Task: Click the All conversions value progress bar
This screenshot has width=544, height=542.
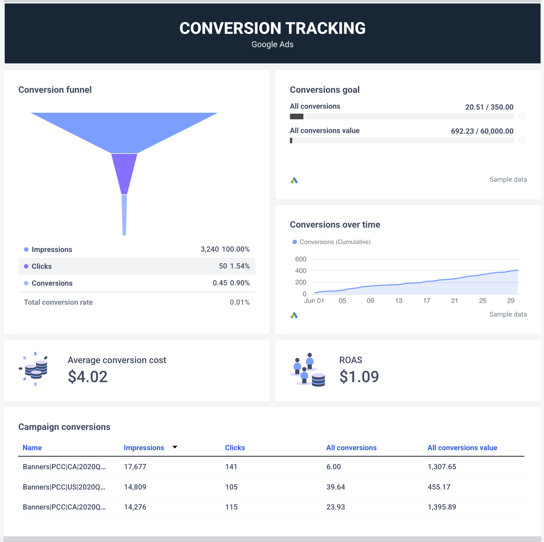Action: click(402, 140)
